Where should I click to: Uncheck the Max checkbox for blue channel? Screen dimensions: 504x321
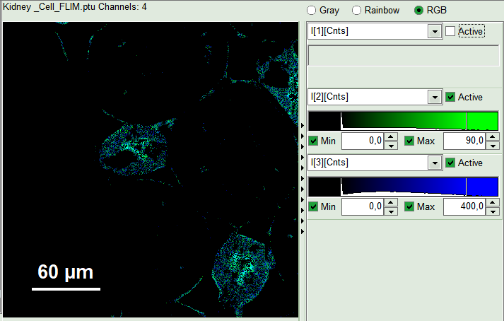[409, 206]
